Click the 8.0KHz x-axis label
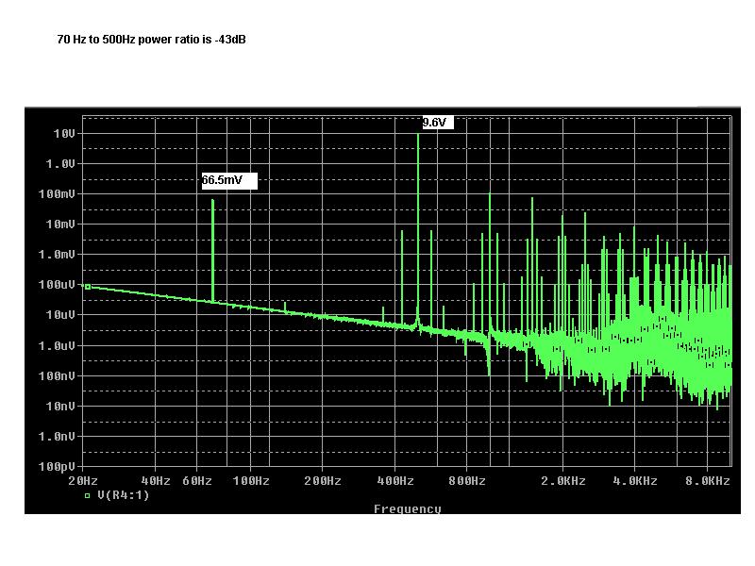The width and height of the screenshot is (755, 566). pos(708,480)
